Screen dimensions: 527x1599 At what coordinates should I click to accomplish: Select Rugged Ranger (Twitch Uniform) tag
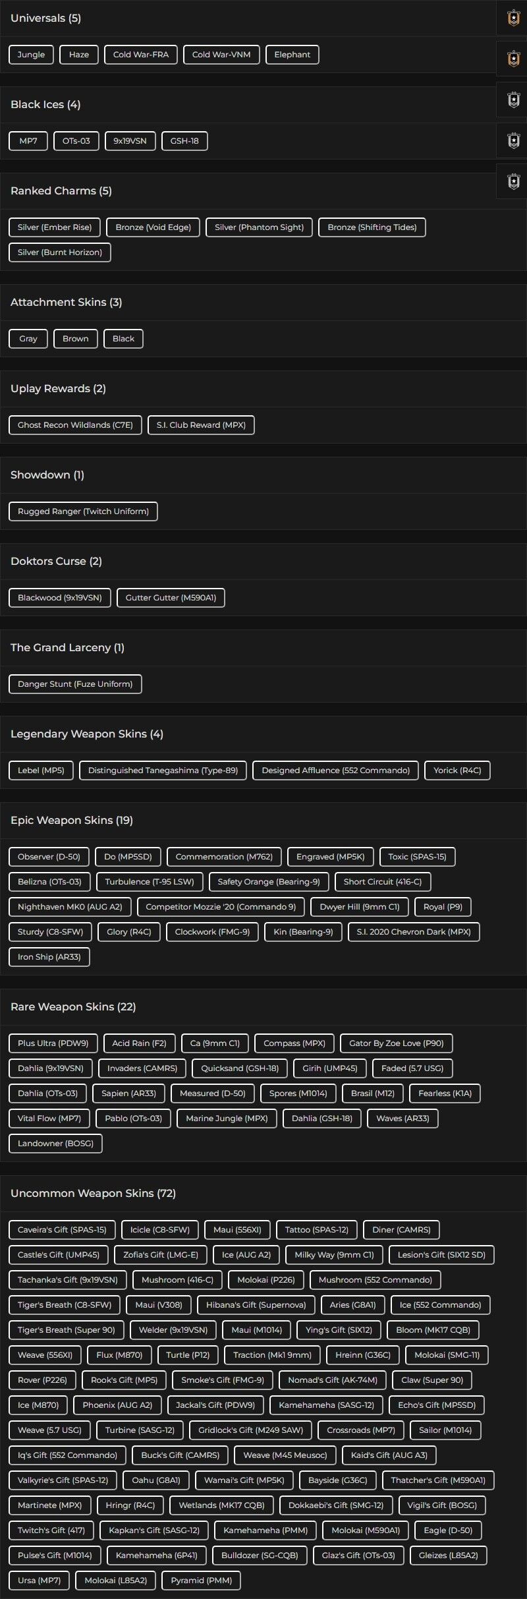[83, 511]
